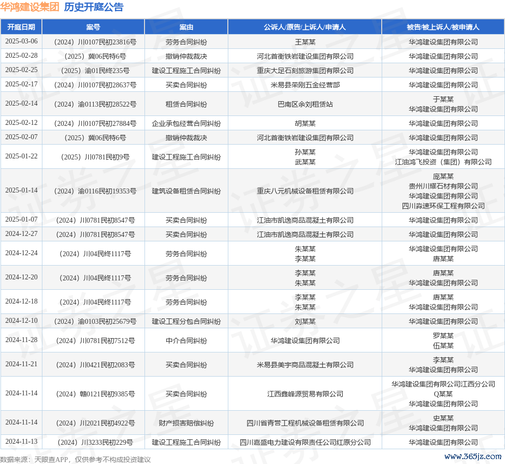Click the date 2024-11-13
This screenshot has height=464, width=505.
(x=21, y=442)
